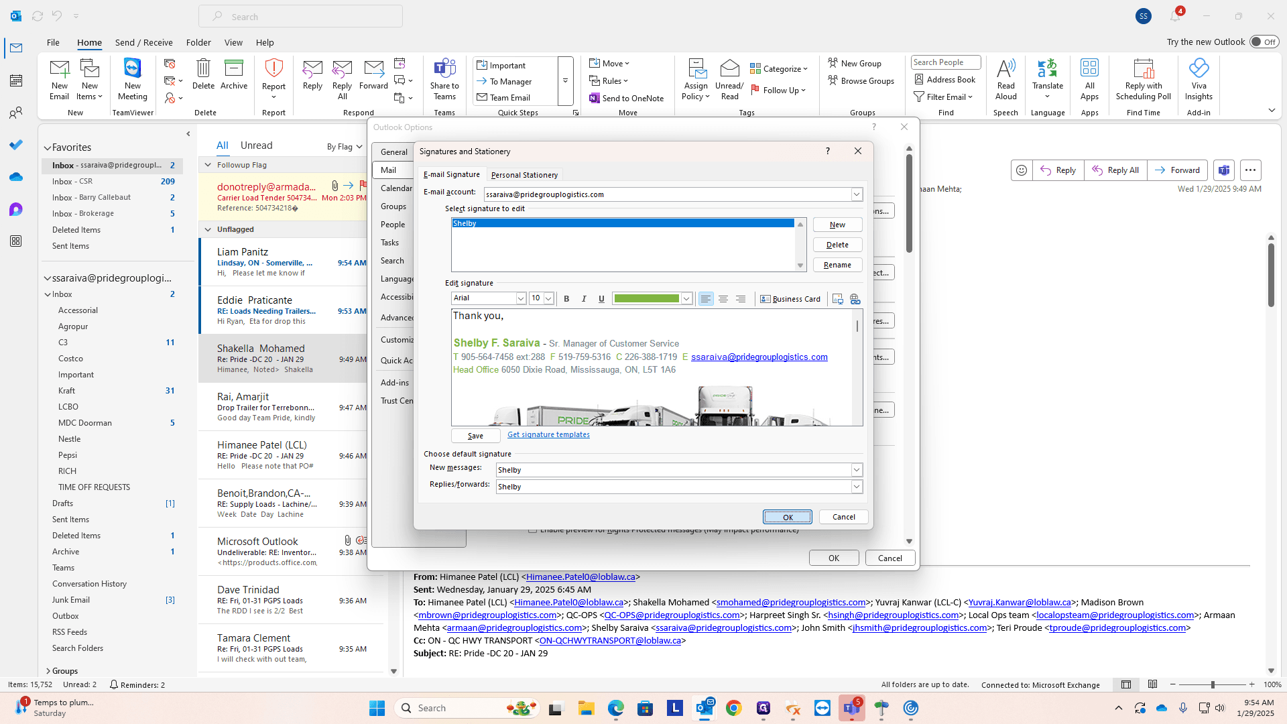Screen dimensions: 1287x724
Task: Insert a hyperlink into the signature
Action: click(855, 299)
